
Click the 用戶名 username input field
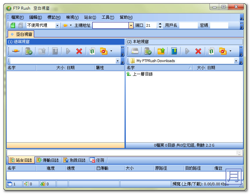(x=188, y=25)
